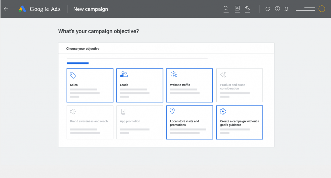Select Local store visits and promotions

coord(189,122)
